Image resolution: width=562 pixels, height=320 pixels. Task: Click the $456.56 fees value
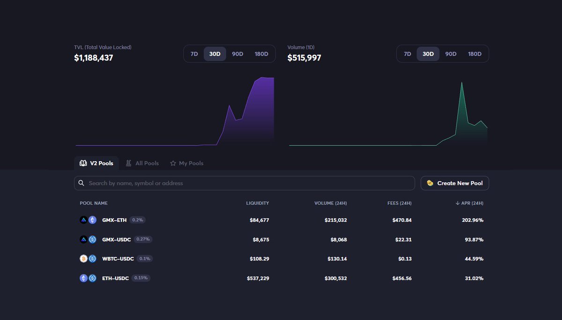coord(402,278)
